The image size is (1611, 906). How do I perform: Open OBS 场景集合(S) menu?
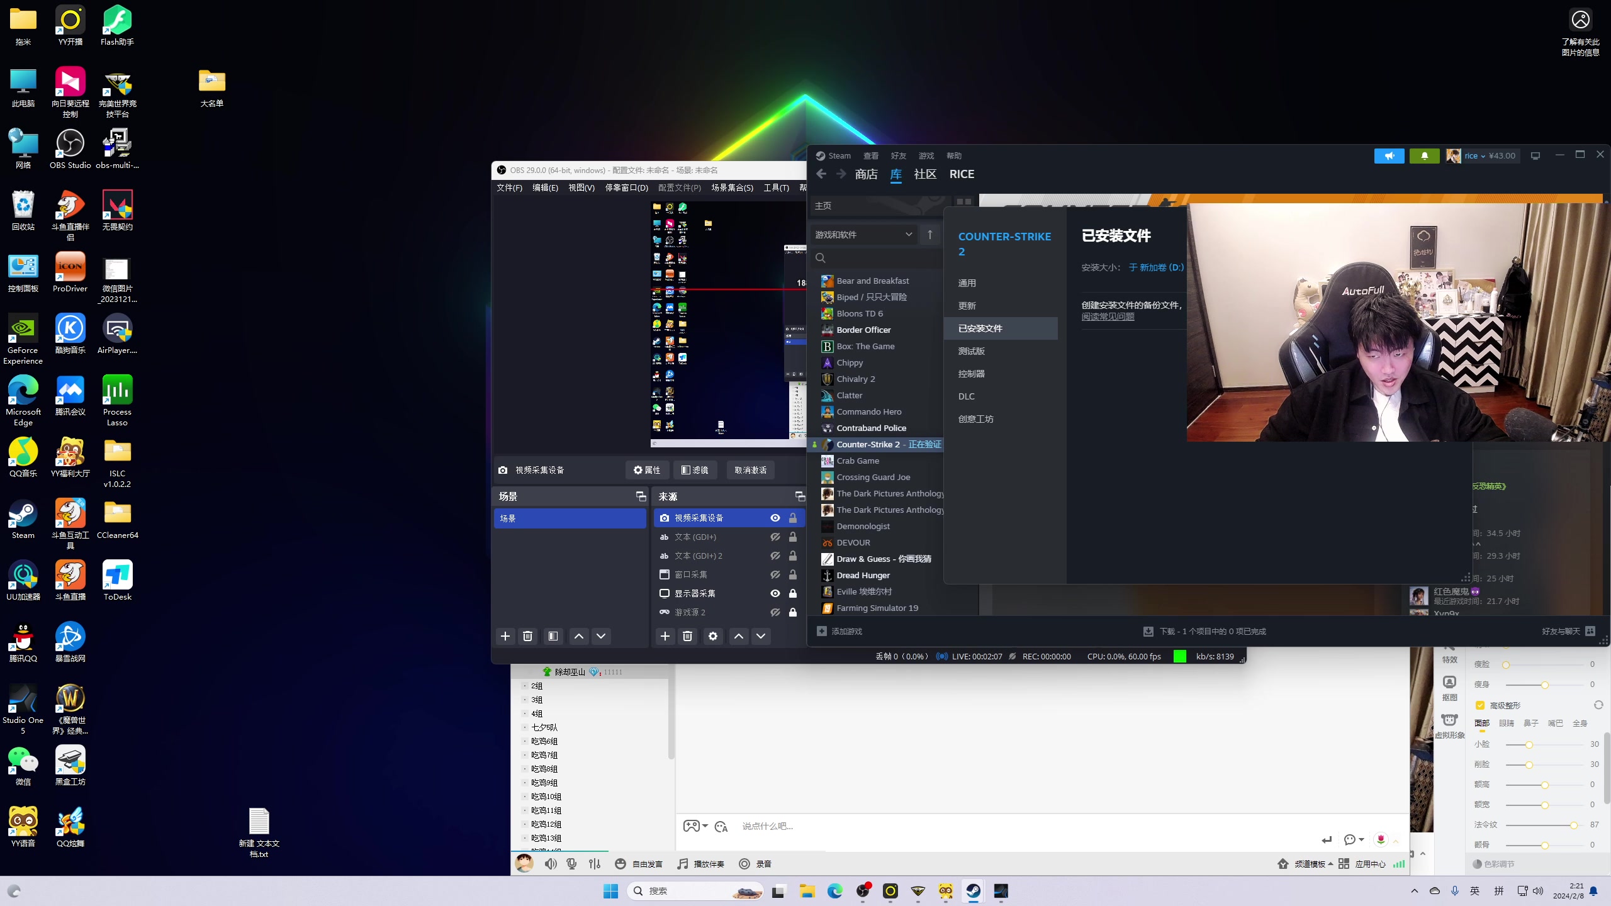point(732,187)
